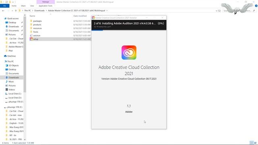Click navigation pane vertical scrollbar thumb
Viewport: 258px width, 145px height.
[x=25, y=54]
